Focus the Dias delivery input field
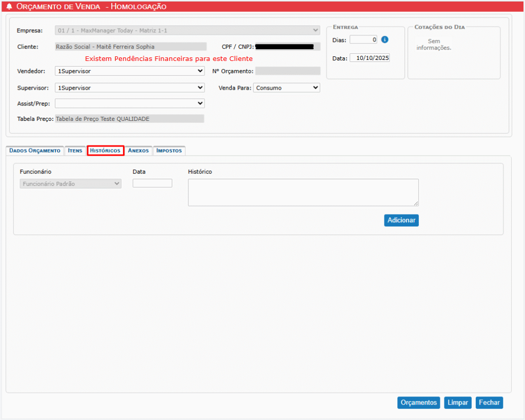The height and width of the screenshot is (420, 525). click(364, 40)
